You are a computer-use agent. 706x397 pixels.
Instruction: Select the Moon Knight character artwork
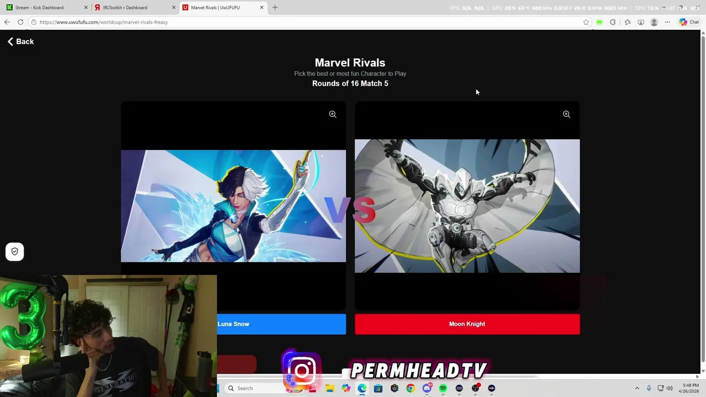(467, 206)
